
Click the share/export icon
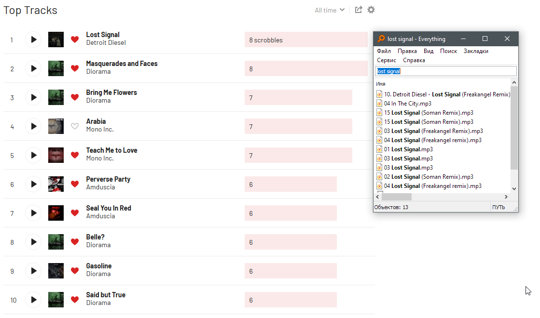pos(359,10)
